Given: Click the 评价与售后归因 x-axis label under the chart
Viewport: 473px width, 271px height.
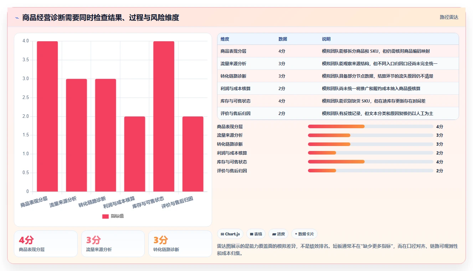Looking at the screenshot, I should (177, 202).
